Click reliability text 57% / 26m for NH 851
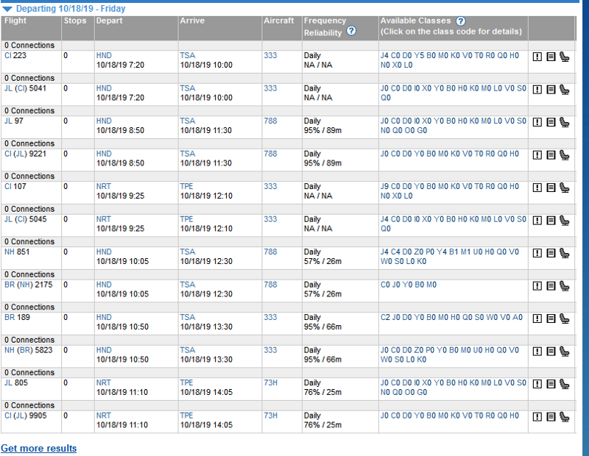This screenshot has height=456, width=589. coord(322,261)
